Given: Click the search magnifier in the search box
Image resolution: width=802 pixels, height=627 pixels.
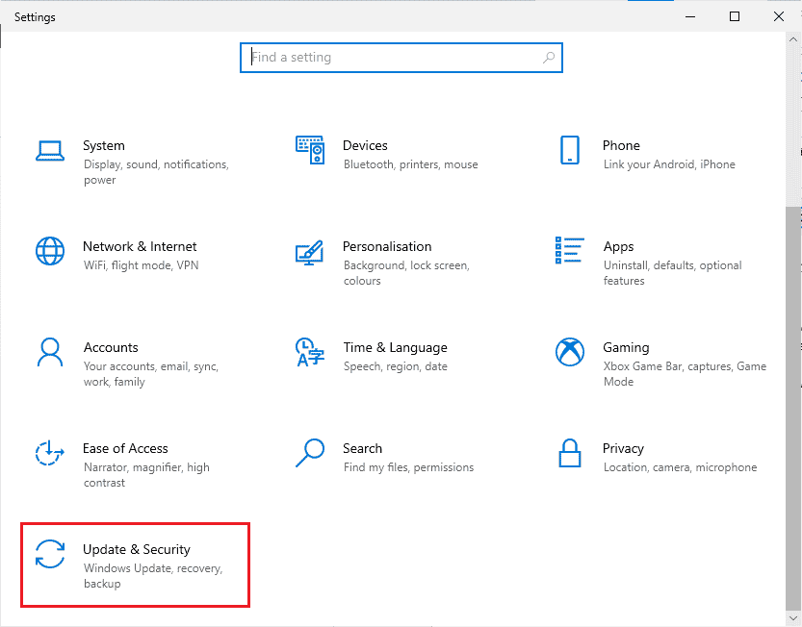Looking at the screenshot, I should pos(549,58).
